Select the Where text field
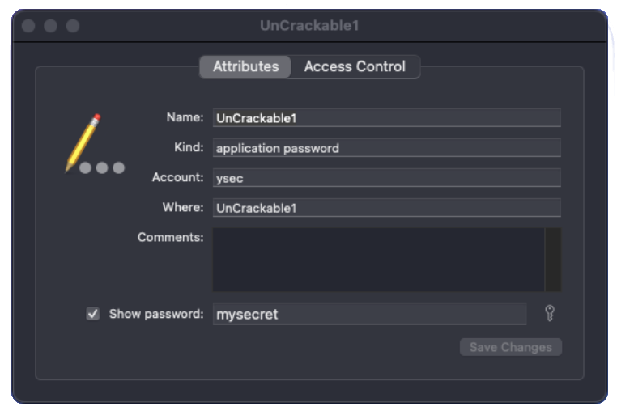The width and height of the screenshot is (617, 415). pyautogui.click(x=386, y=208)
